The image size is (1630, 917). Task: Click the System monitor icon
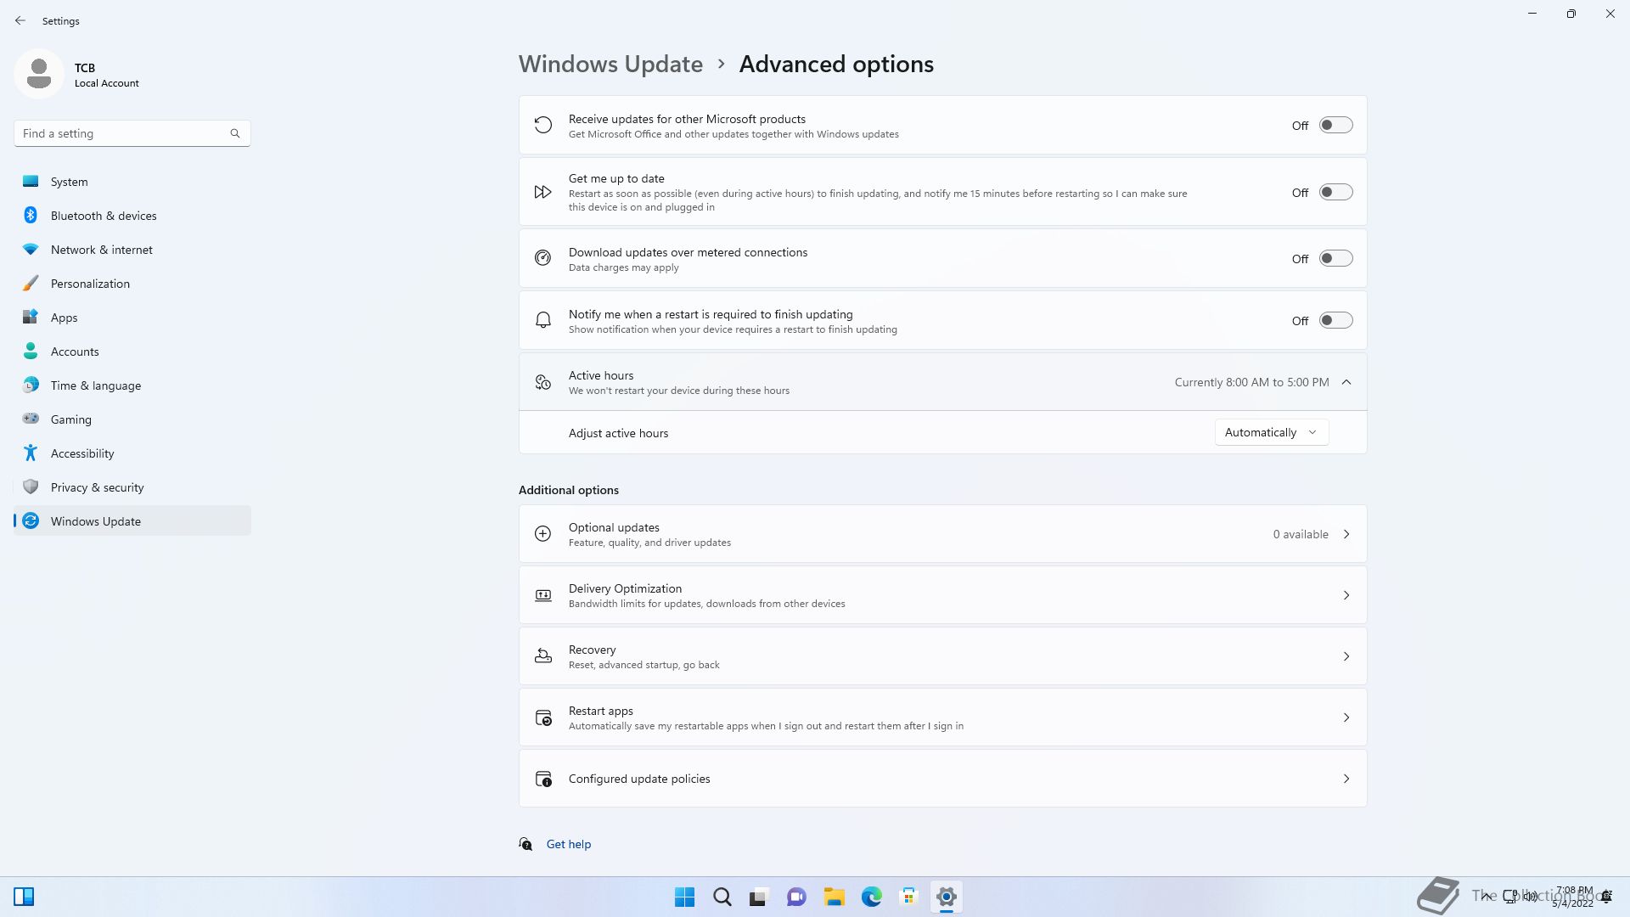click(31, 181)
